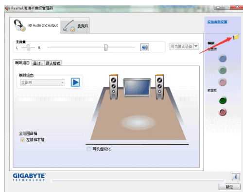Click the active green front panel jack
Screen dimensions: 243x192
pyautogui.click(x=223, y=100)
